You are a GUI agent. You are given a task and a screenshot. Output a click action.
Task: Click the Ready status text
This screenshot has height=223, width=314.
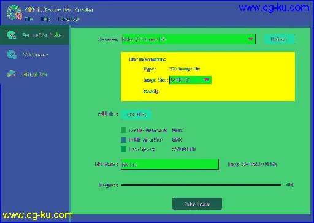(x=151, y=91)
